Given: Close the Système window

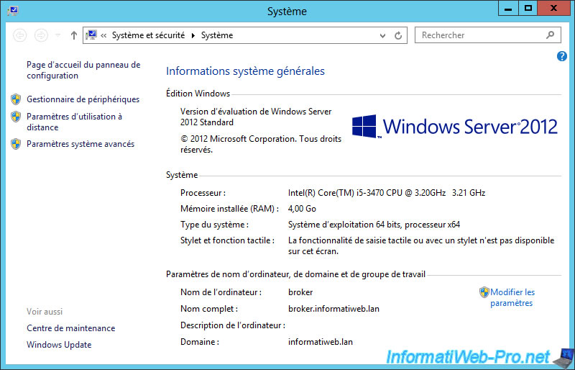Looking at the screenshot, I should [553, 9].
